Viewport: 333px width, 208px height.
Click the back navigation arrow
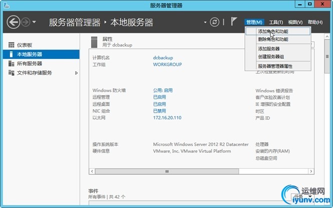coord(14,22)
